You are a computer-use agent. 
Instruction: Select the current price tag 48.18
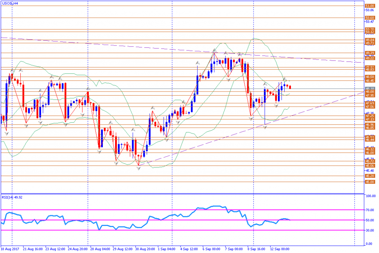[x=370, y=89]
